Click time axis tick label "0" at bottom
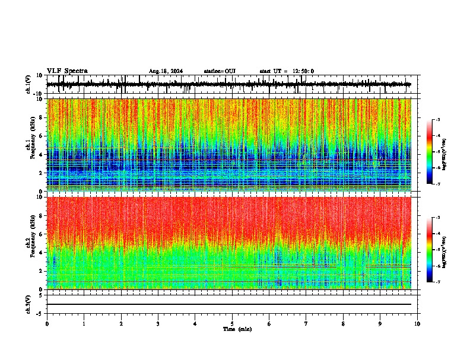This screenshot has height=363, width=470. click(47, 324)
